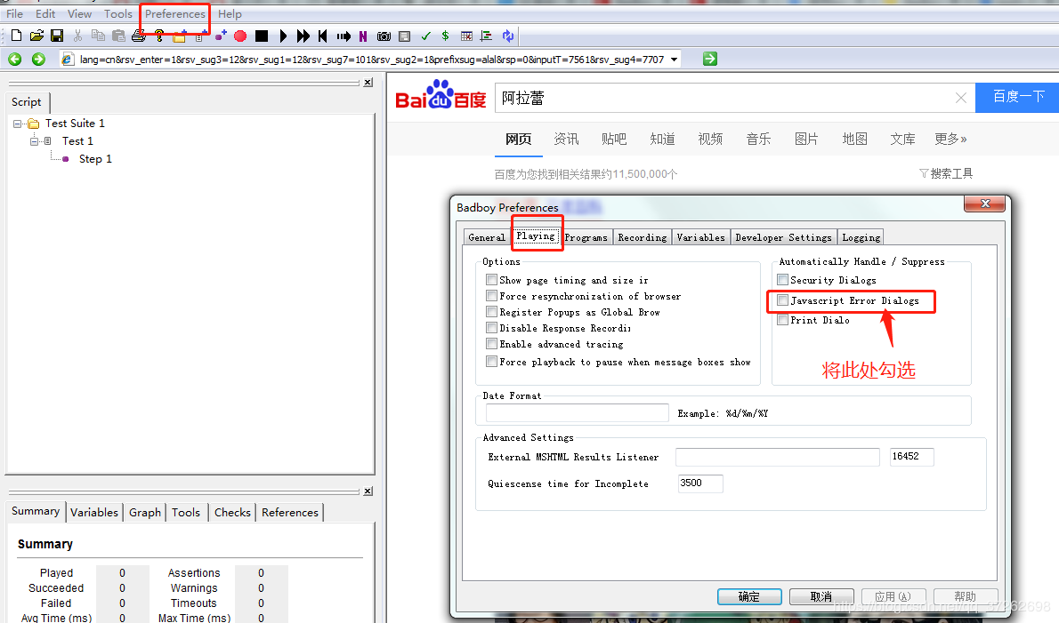The height and width of the screenshot is (623, 1059).
Task: Click the New script toolbar icon
Action: click(x=17, y=36)
